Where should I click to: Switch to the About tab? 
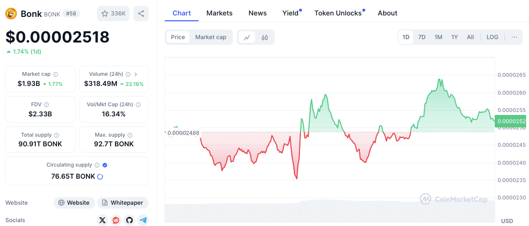[387, 13]
